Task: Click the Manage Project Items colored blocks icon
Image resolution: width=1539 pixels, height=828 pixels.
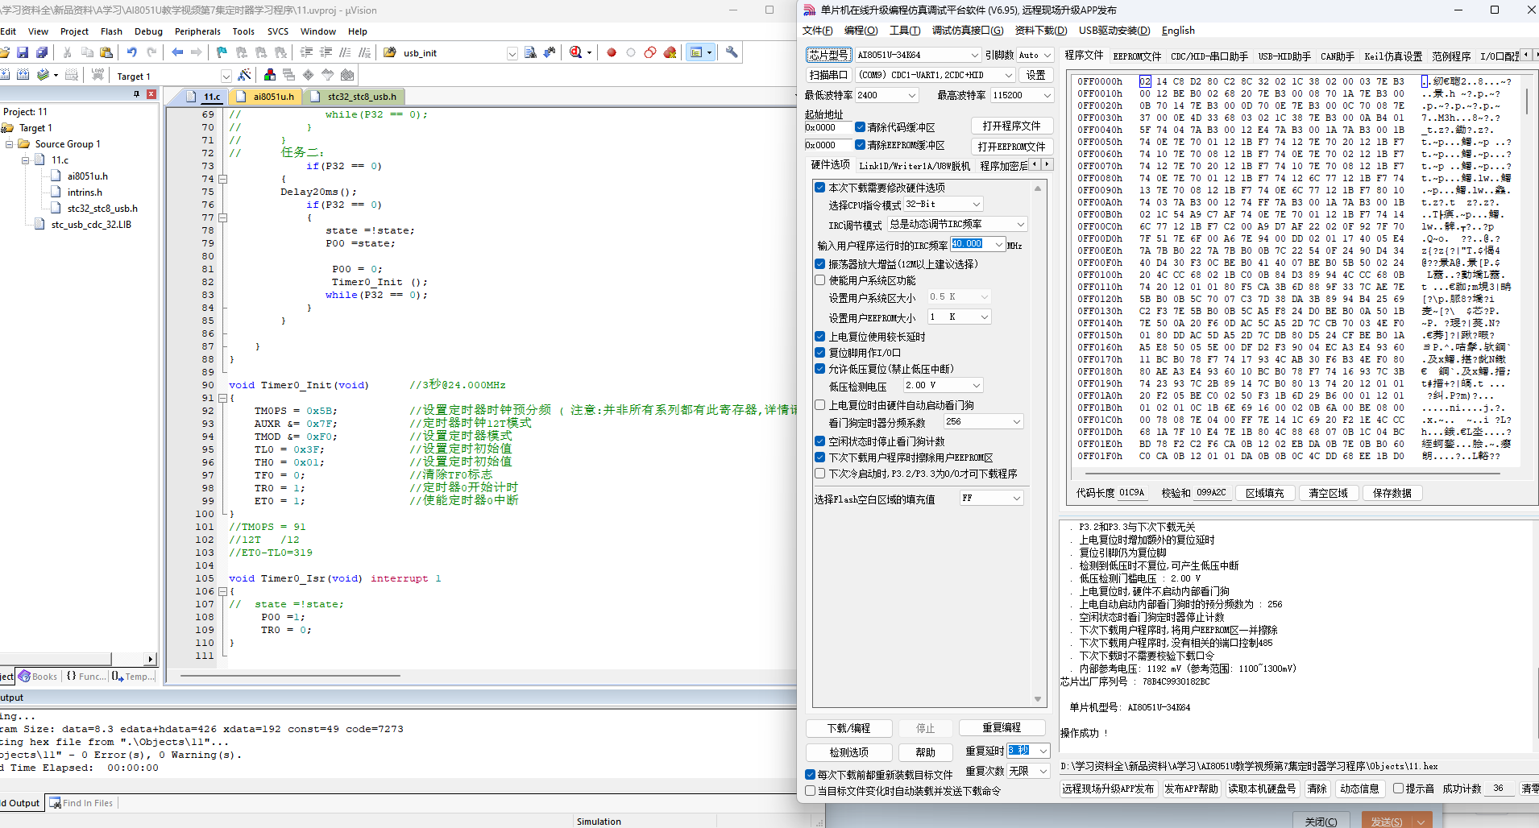Action: pos(270,75)
